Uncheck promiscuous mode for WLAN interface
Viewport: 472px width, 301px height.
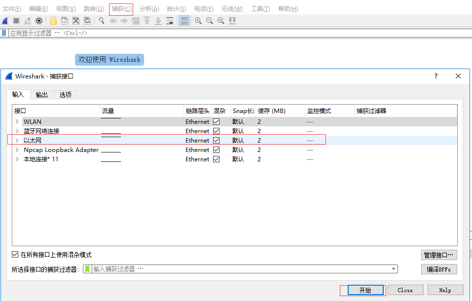[x=216, y=122]
